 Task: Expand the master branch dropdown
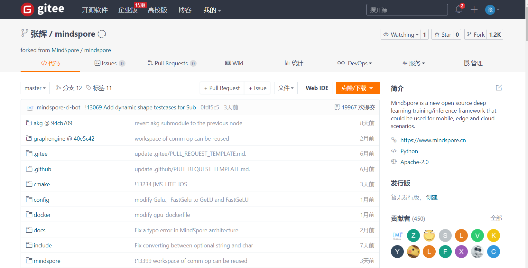tap(35, 88)
